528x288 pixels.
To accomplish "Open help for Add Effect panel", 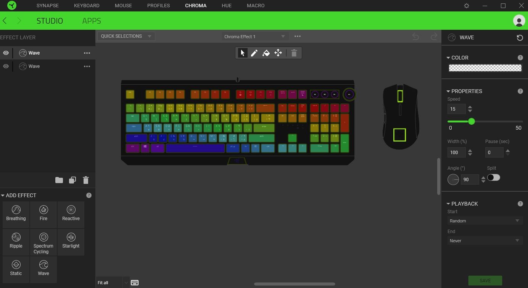I will [x=89, y=195].
